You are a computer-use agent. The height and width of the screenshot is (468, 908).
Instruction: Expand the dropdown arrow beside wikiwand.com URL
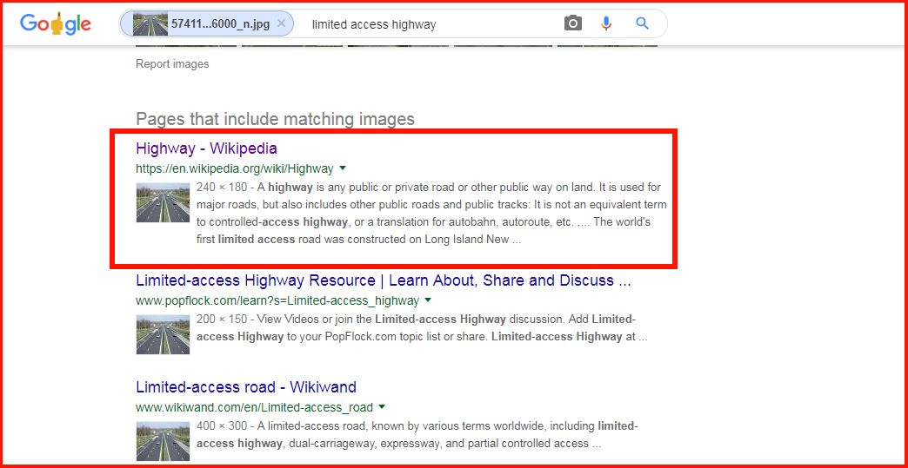point(382,406)
